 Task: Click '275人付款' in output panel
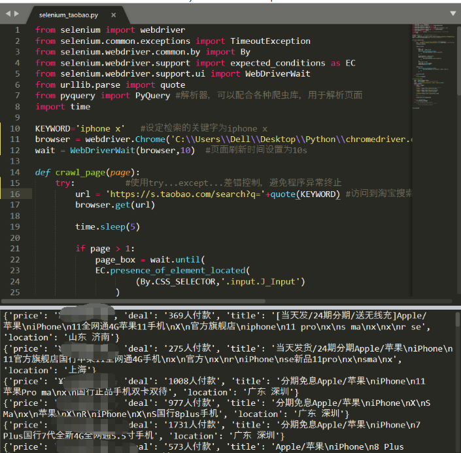pos(190,348)
